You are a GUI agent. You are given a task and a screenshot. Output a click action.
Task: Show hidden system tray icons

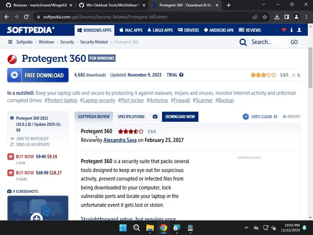pos(246,228)
